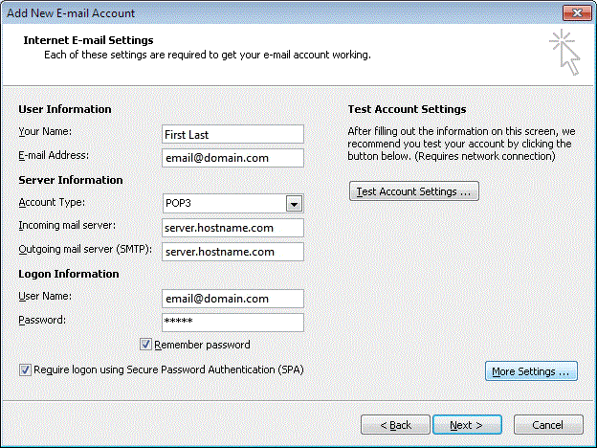Disable Require logon using SPA checkbox
Screen dimensions: 597x448
click(24, 369)
